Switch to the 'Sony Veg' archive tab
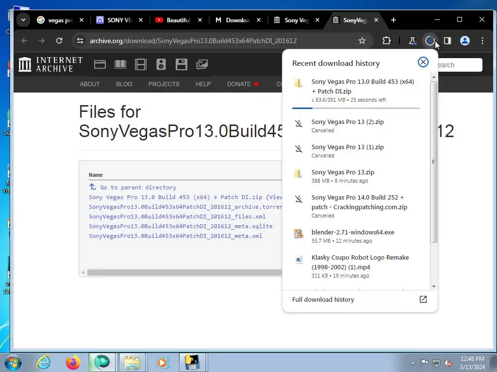This screenshot has height=372, width=497. [292, 20]
